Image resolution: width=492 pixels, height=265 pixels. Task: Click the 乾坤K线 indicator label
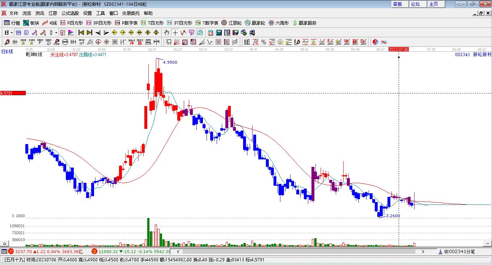tap(34, 55)
